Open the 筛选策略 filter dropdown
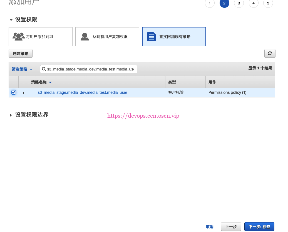 (x=22, y=69)
